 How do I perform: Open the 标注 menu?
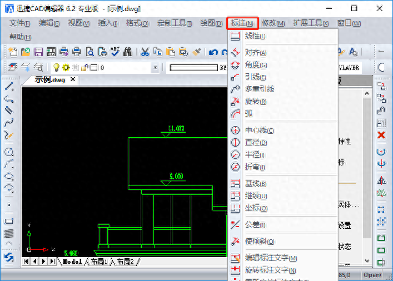(242, 23)
